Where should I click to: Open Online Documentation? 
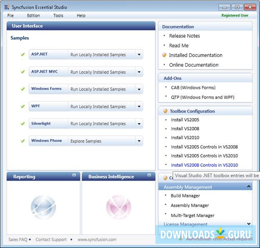pyautogui.click(x=194, y=65)
